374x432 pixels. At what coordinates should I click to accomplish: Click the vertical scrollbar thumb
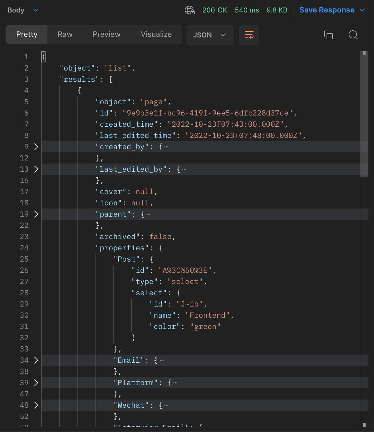click(x=364, y=114)
